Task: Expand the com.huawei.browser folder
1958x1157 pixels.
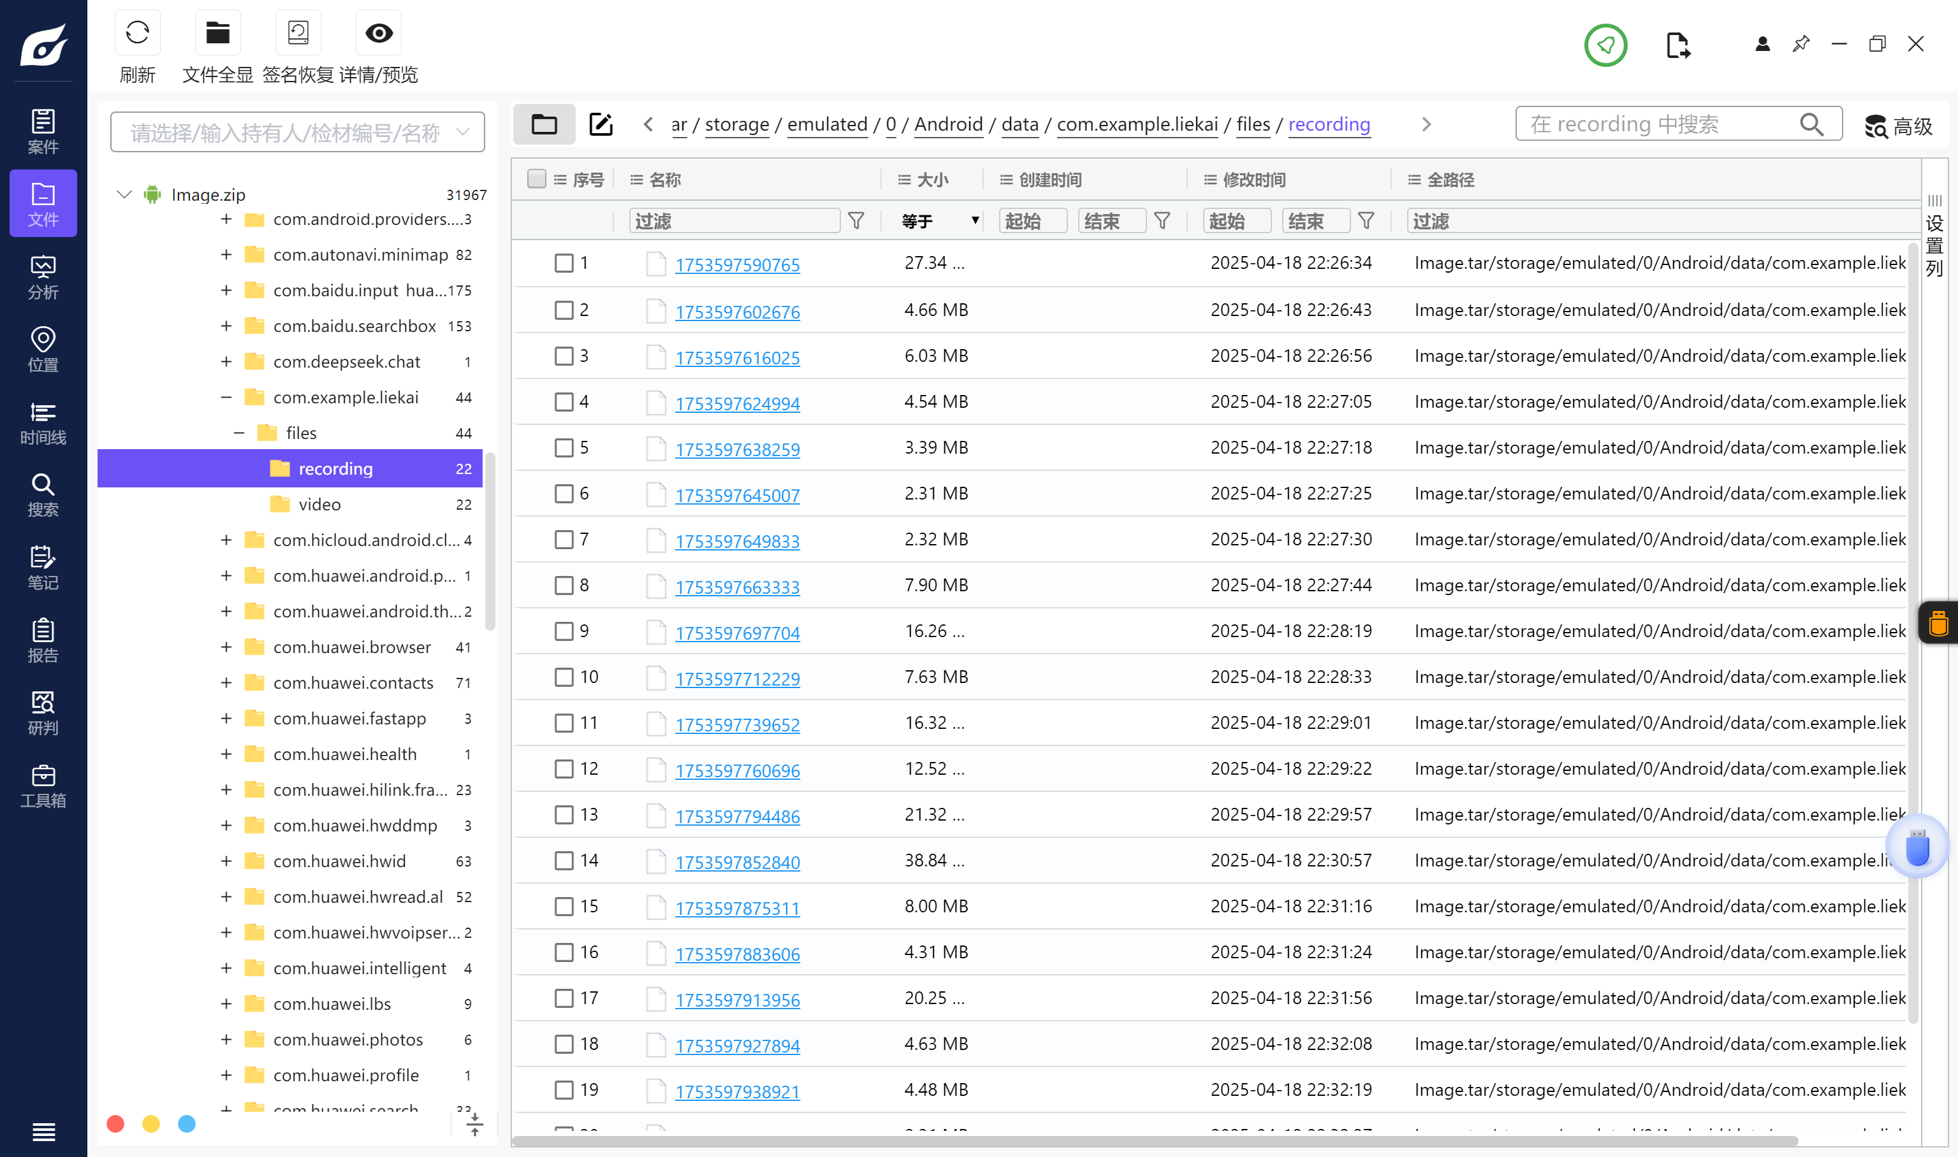Action: coord(226,647)
